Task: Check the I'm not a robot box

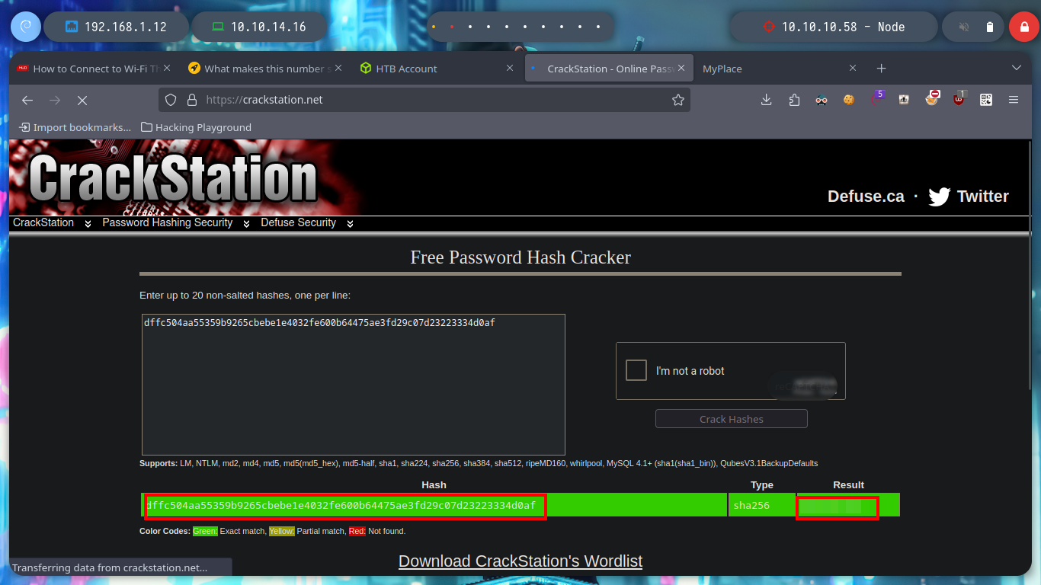Action: pos(636,370)
